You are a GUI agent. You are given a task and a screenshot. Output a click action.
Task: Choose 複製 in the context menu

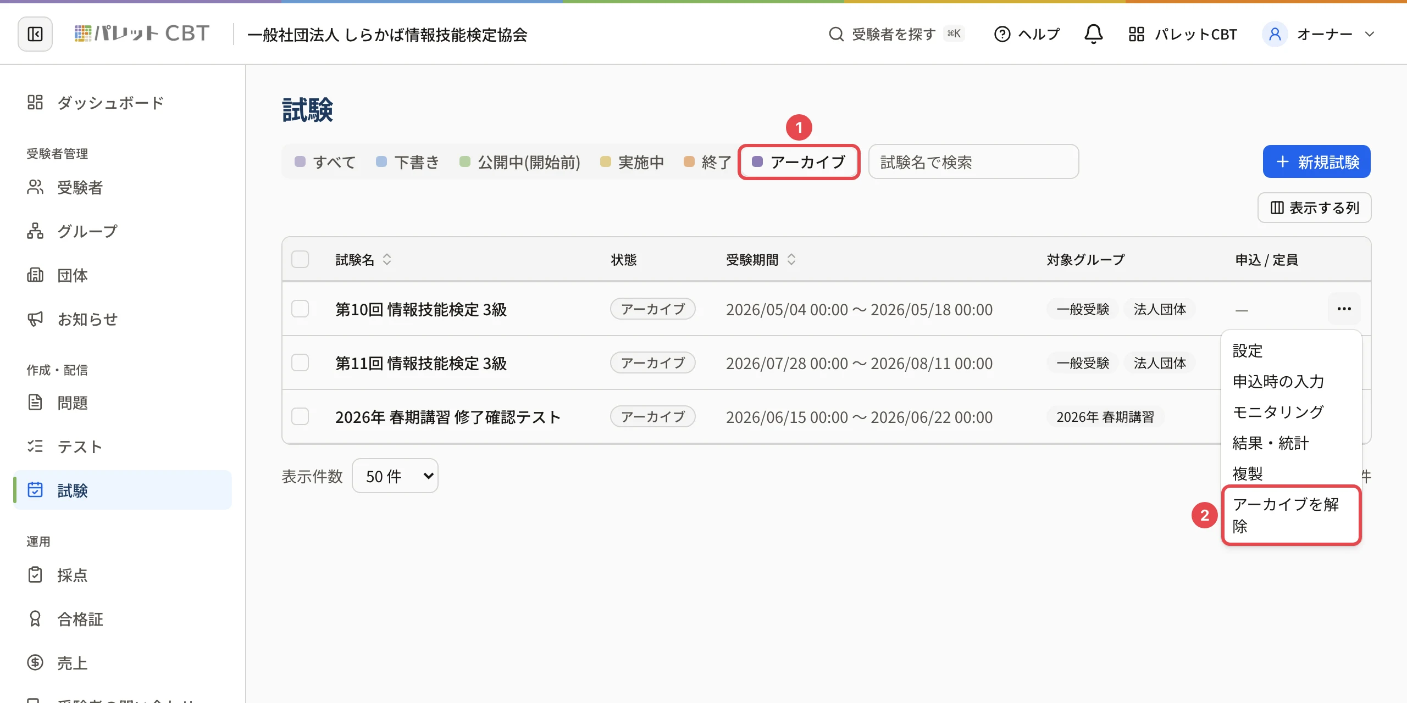coord(1292,473)
